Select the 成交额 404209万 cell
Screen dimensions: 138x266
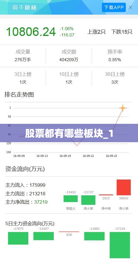tap(69, 56)
